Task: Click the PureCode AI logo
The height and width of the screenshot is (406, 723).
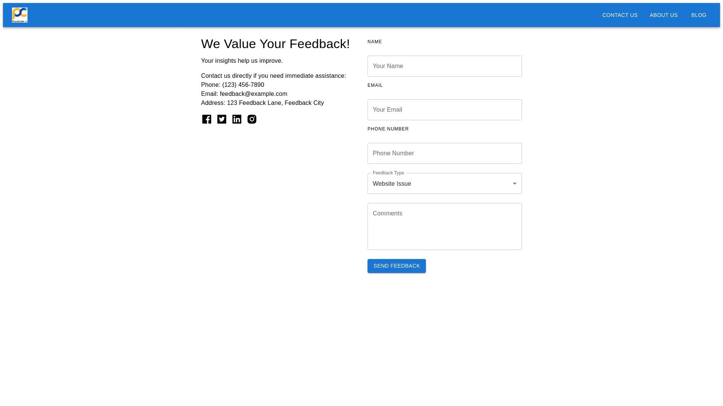Action: 20,15
